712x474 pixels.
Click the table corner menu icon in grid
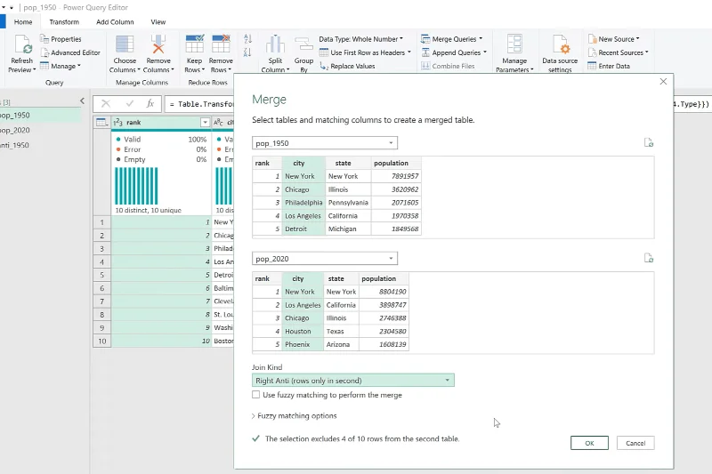tap(101, 123)
